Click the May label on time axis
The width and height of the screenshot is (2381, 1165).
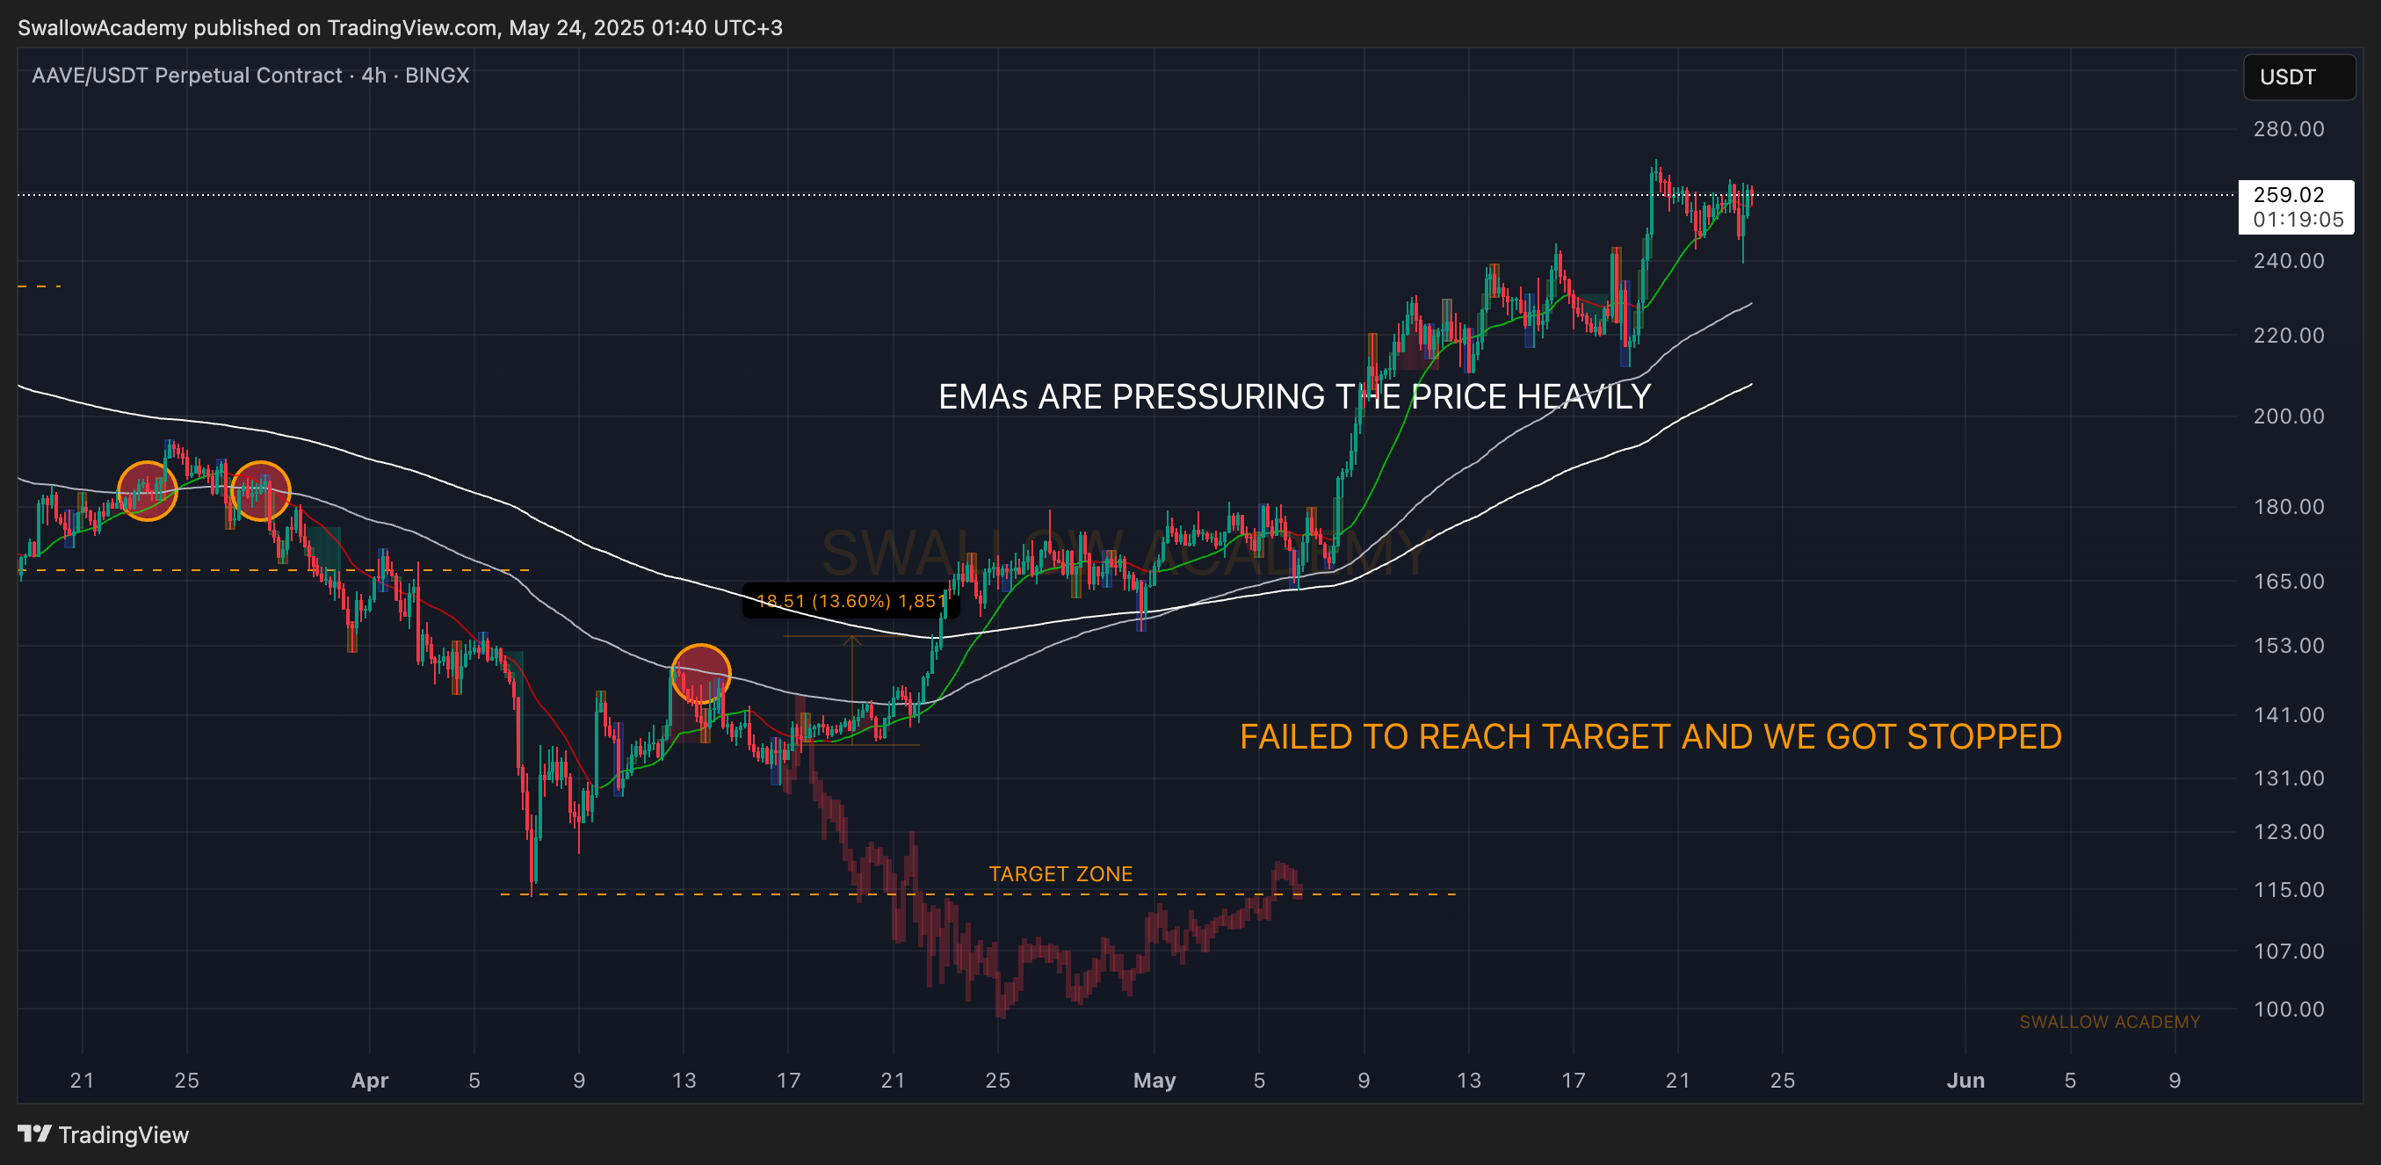tap(1154, 1081)
